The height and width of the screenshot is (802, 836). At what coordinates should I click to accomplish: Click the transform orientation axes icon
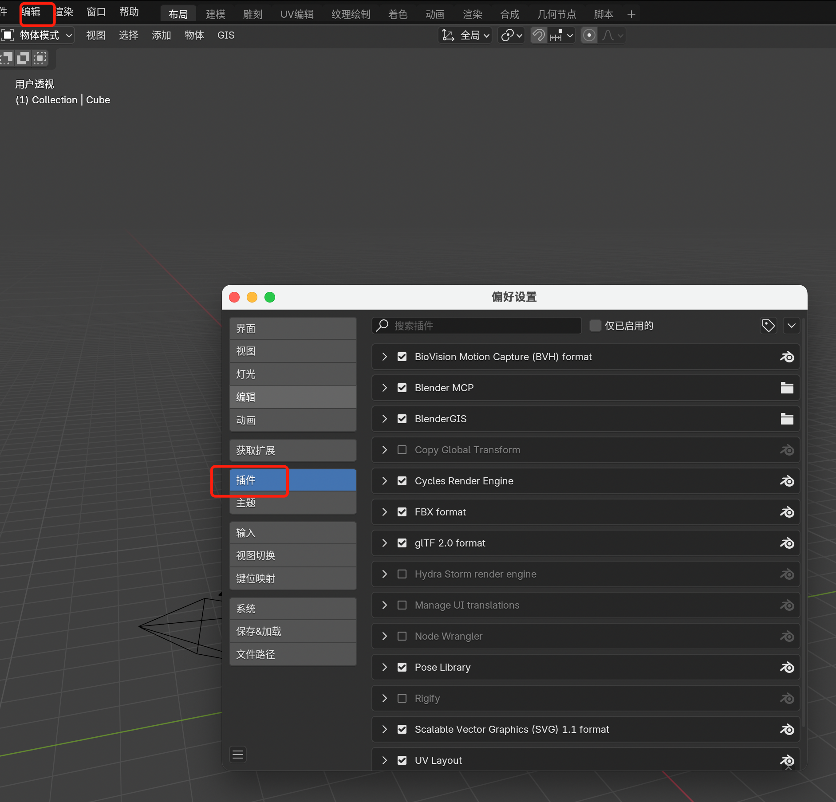click(x=448, y=35)
